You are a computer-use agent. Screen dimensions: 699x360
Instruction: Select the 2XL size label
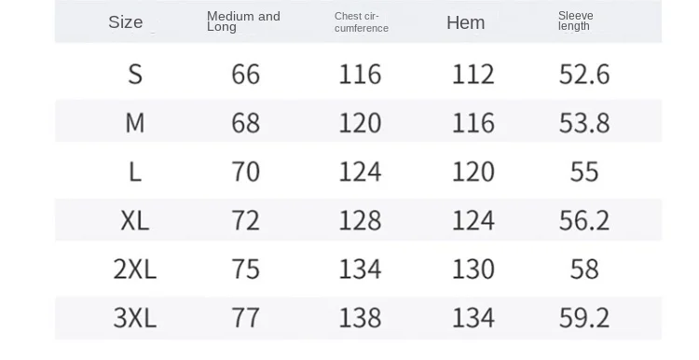click(x=135, y=269)
